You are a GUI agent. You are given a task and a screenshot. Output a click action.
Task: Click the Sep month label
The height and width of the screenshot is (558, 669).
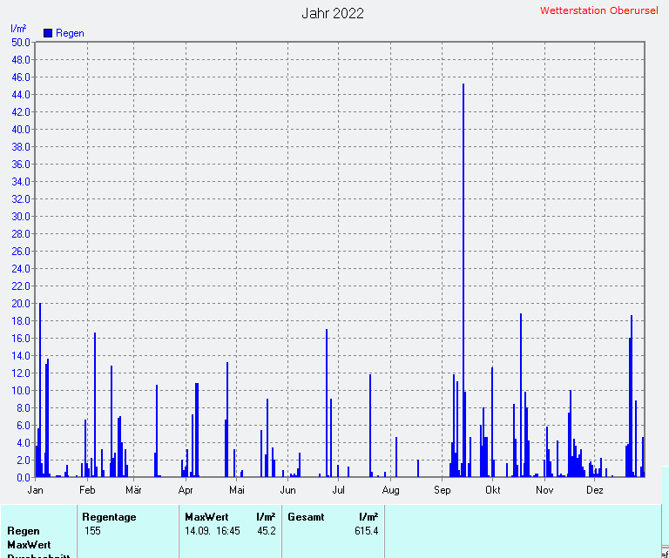pyautogui.click(x=442, y=490)
